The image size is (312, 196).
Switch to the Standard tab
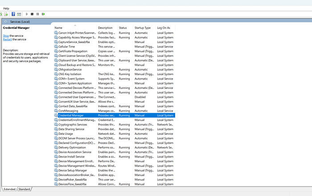coord(24,189)
